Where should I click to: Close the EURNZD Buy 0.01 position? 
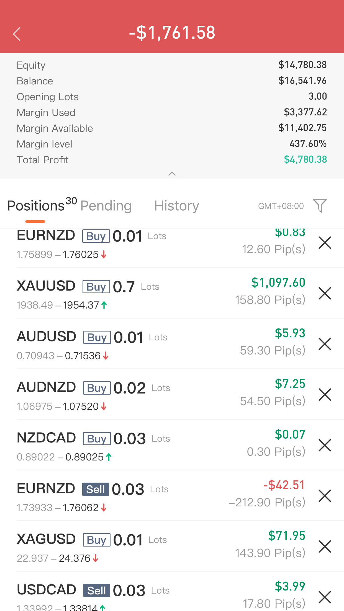tap(325, 243)
